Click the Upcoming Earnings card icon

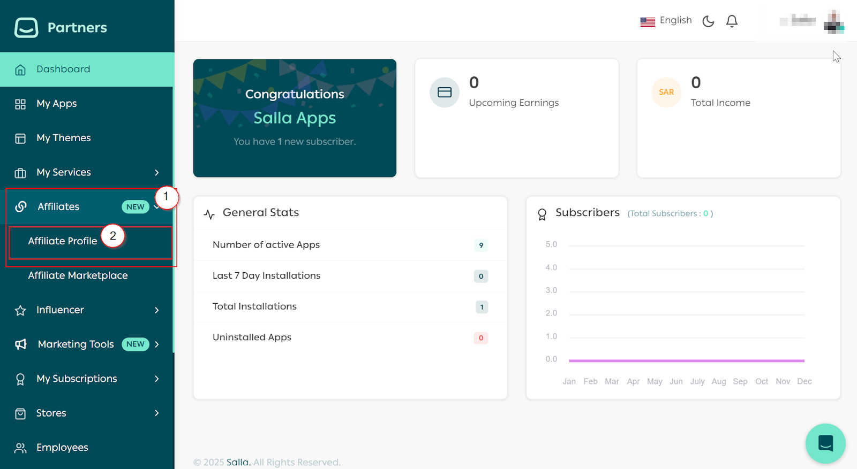(x=444, y=93)
